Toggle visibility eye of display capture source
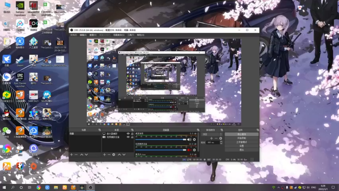 (x=128, y=134)
